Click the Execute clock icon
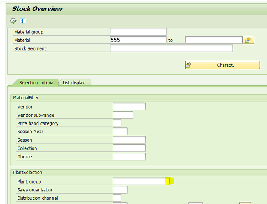This screenshot has width=267, height=204. click(x=13, y=21)
